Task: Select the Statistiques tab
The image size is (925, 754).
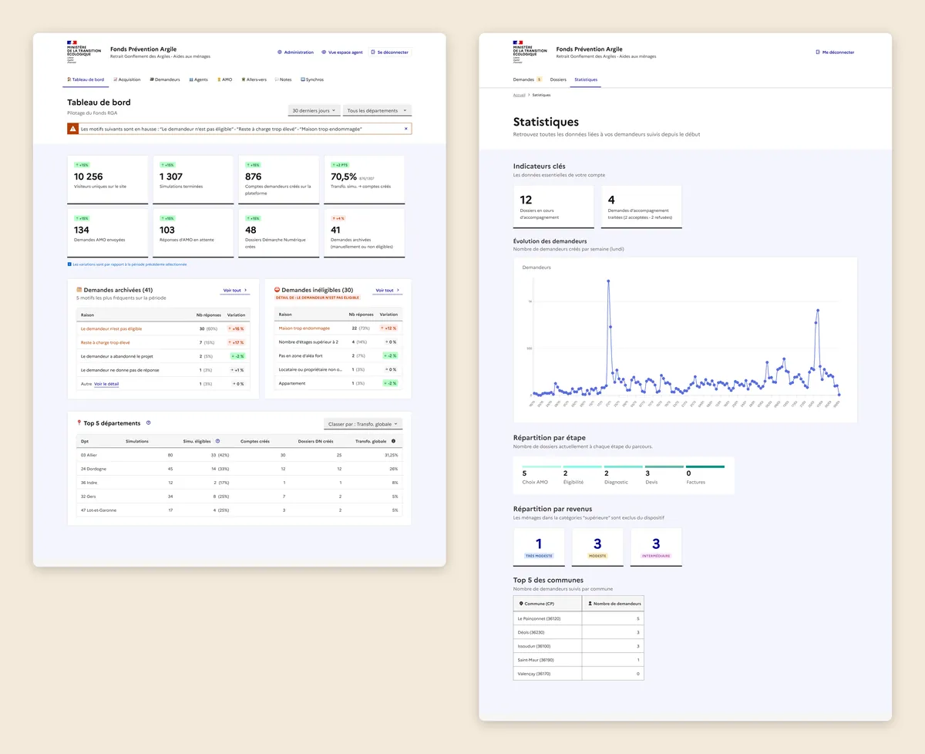Action: (586, 79)
